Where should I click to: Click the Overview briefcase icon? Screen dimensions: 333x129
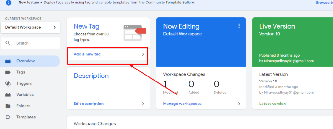click(8, 61)
